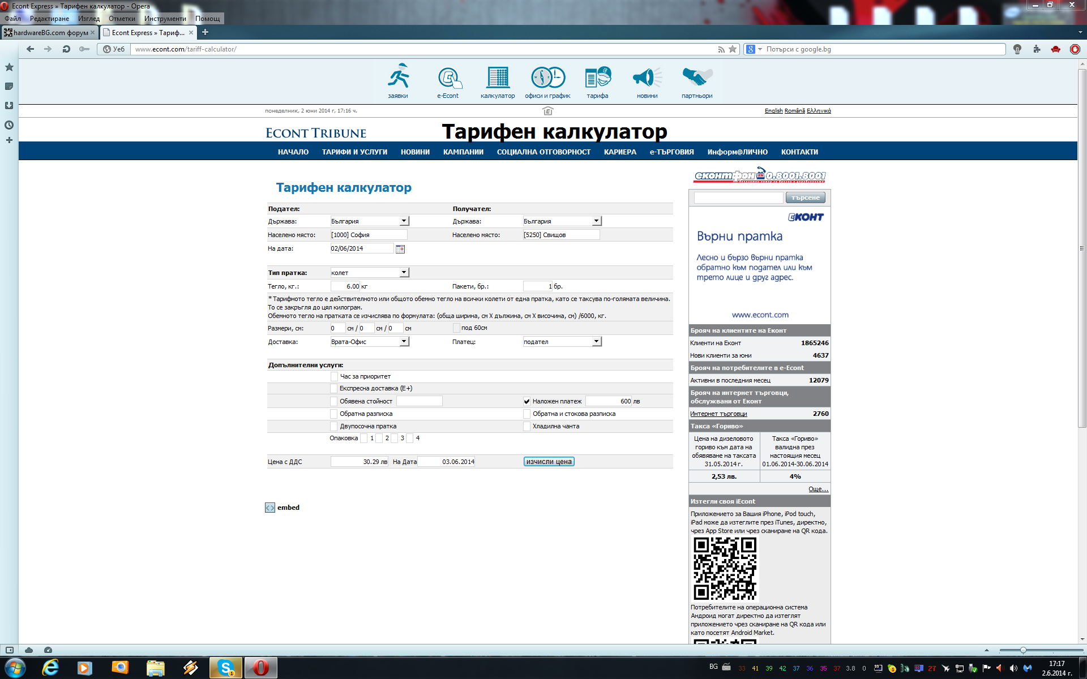Open the Windows Start button
The height and width of the screenshot is (679, 1087).
pos(15,668)
